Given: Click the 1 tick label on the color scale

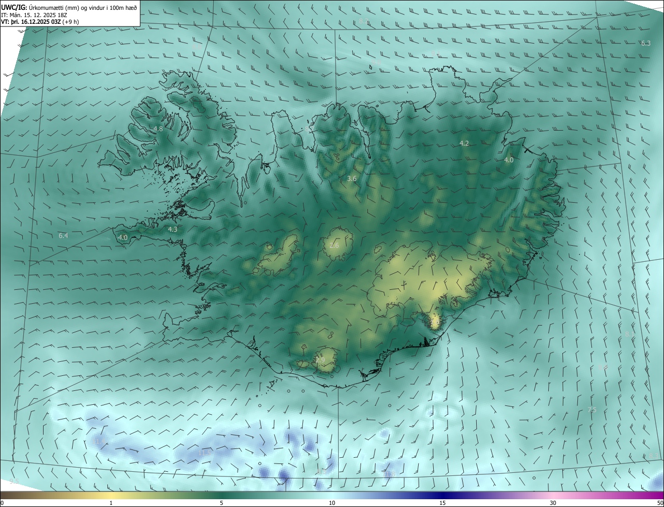Looking at the screenshot, I should click(111, 503).
